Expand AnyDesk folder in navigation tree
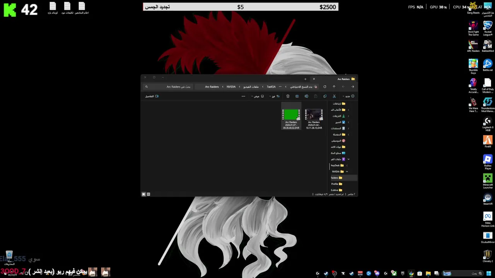 (347, 165)
